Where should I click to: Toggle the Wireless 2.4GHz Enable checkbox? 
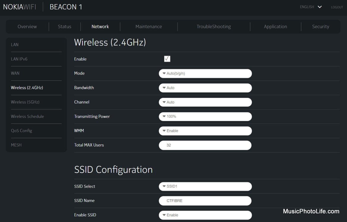click(167, 59)
